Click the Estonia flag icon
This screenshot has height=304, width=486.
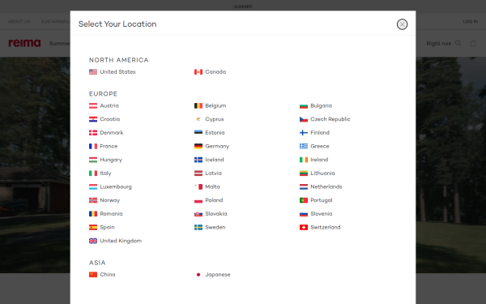pyautogui.click(x=198, y=133)
